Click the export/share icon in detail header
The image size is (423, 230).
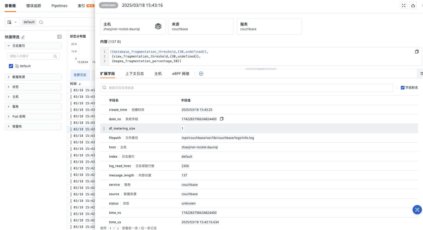pos(413,5)
